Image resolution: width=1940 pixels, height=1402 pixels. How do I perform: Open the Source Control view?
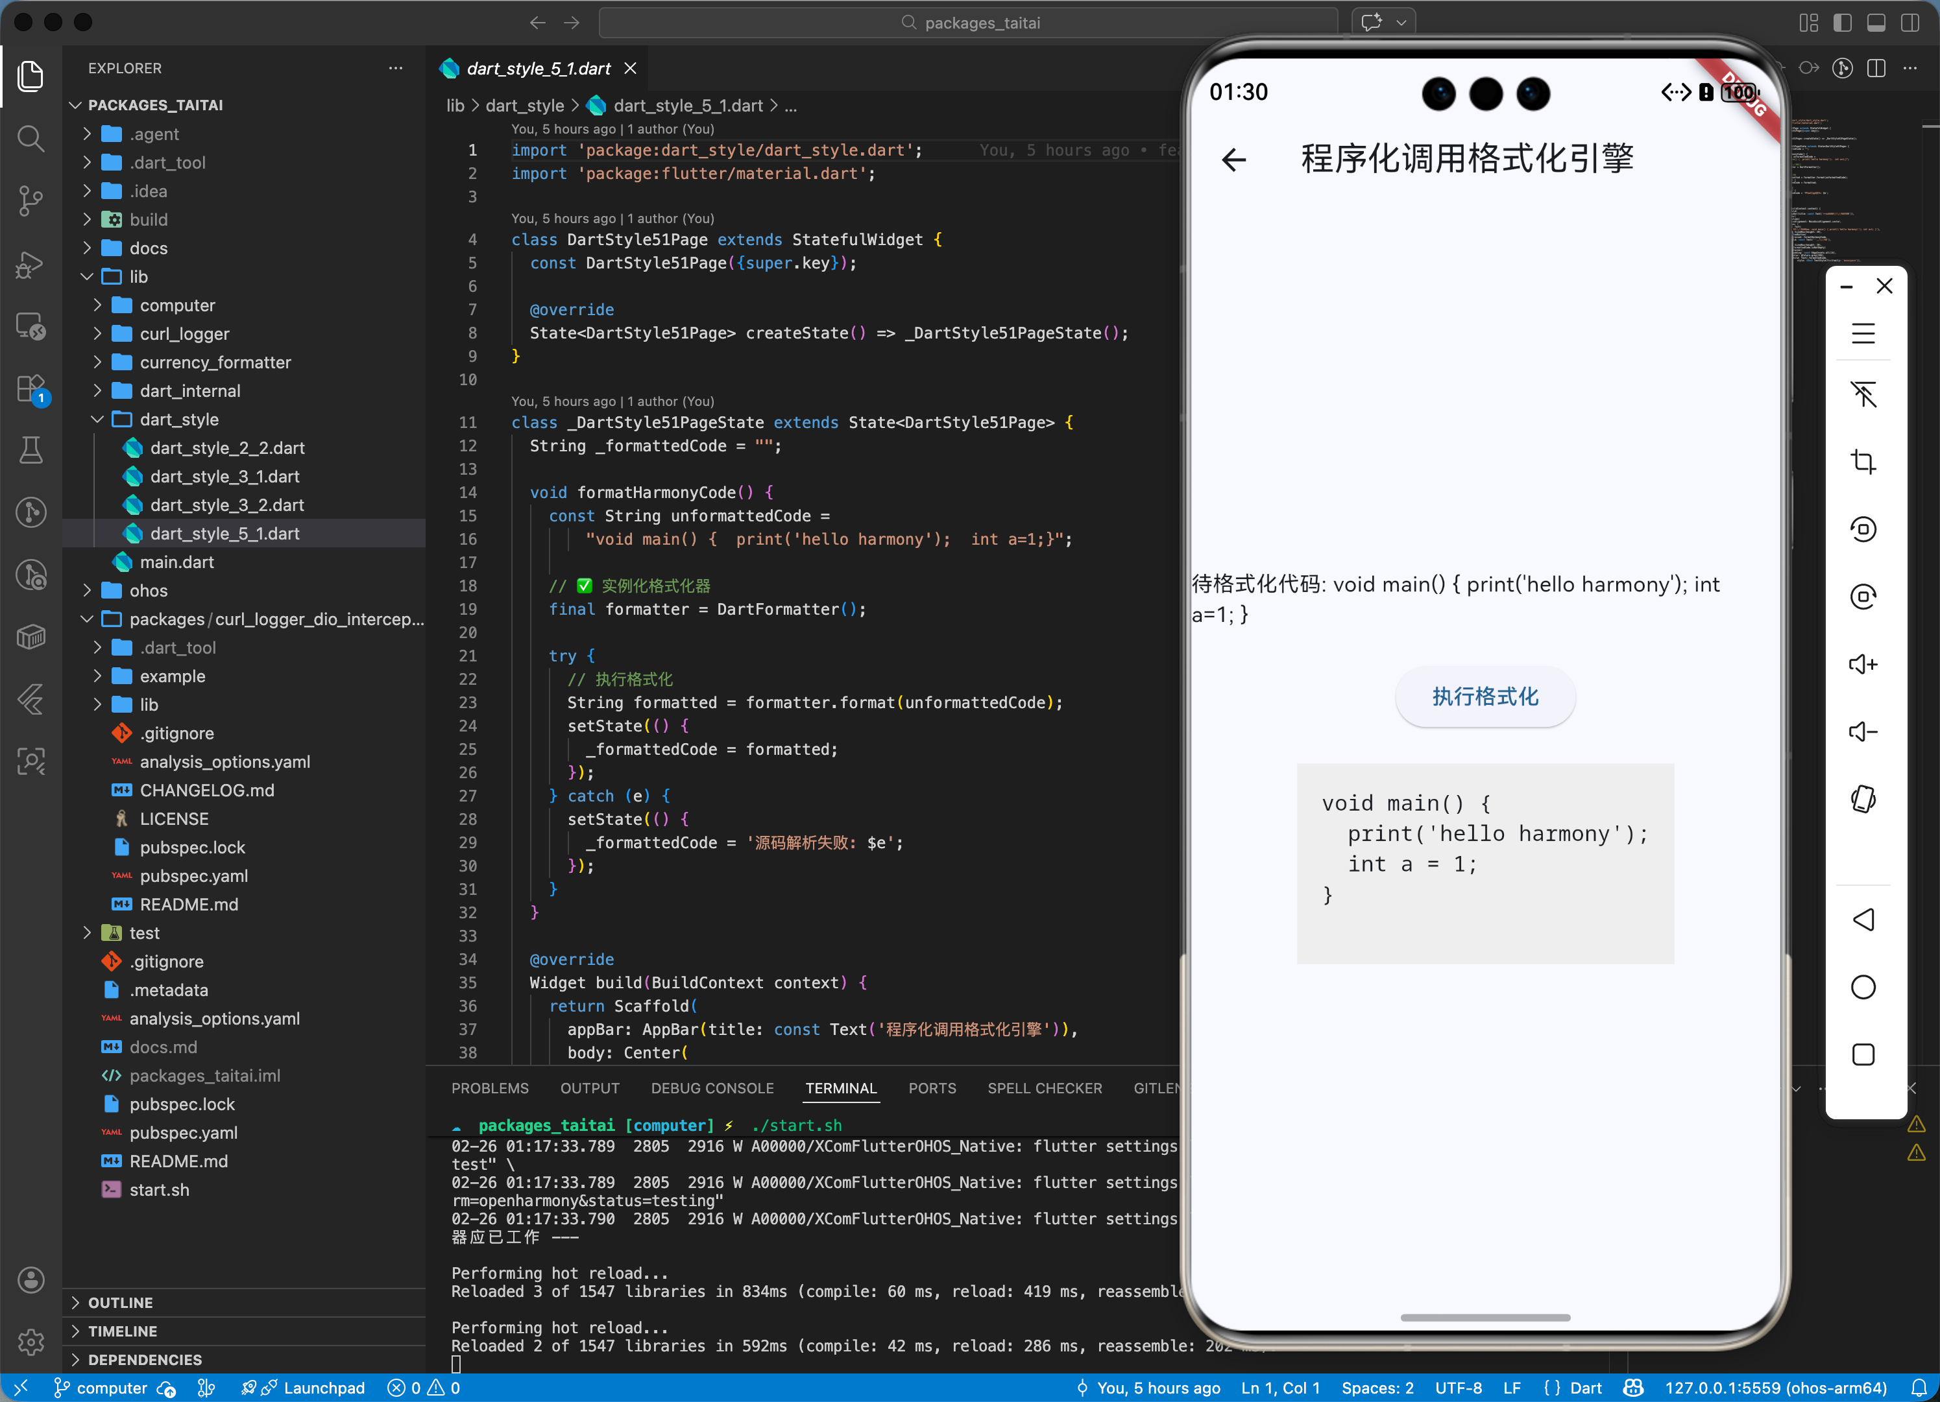click(x=30, y=201)
